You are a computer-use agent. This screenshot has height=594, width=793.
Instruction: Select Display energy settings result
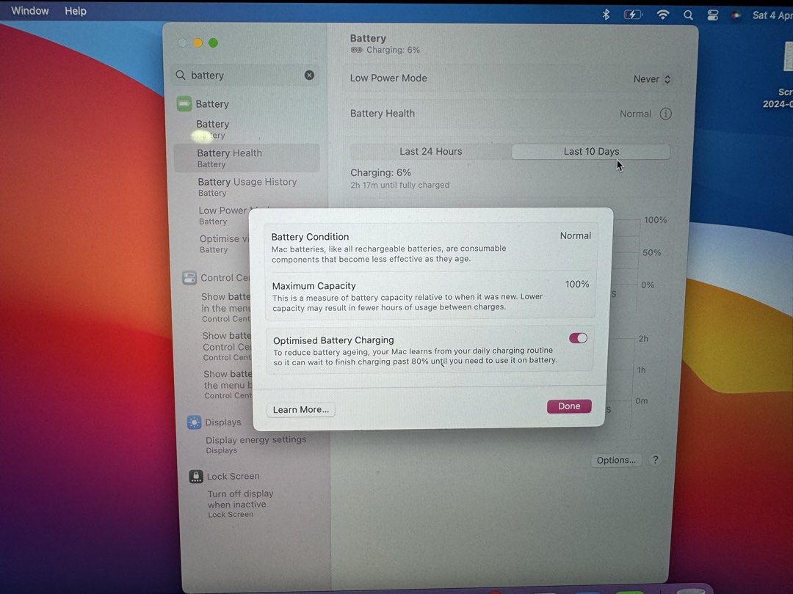coord(256,444)
